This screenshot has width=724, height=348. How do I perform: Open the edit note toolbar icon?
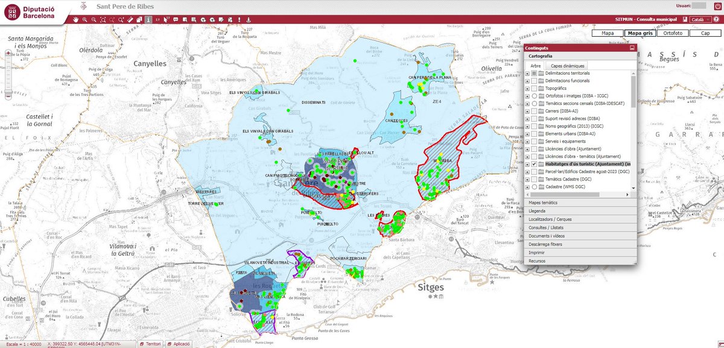[221, 20]
